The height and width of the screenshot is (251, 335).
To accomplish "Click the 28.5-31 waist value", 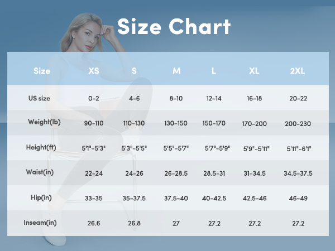I will click(214, 173).
